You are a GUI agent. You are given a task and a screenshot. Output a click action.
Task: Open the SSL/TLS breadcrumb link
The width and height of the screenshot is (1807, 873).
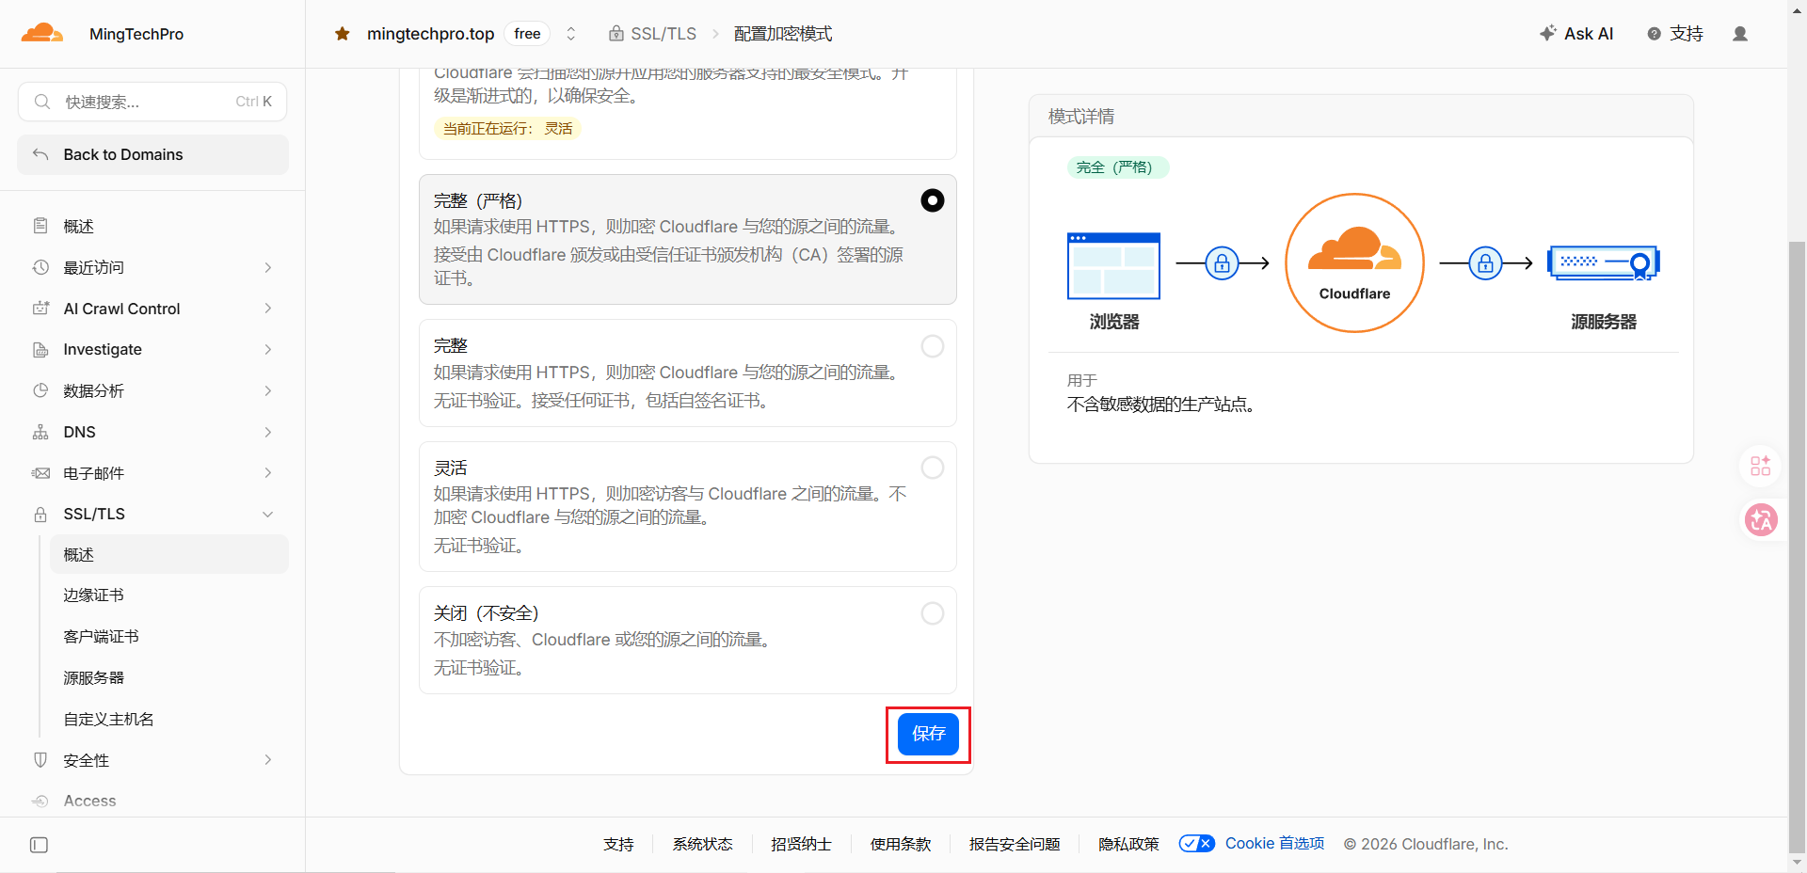(653, 34)
